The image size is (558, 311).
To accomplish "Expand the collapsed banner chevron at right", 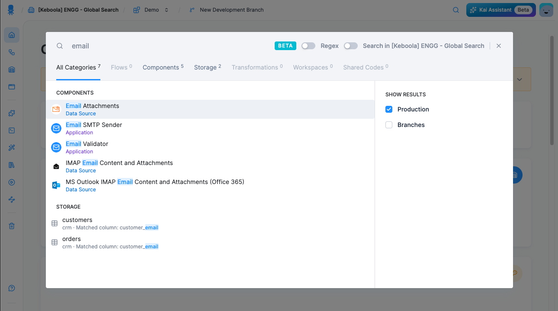I will (520, 79).
